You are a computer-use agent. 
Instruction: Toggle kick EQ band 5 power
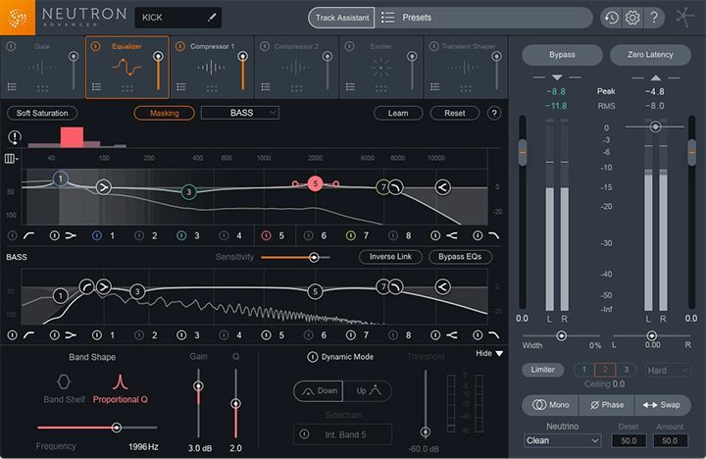tap(266, 235)
